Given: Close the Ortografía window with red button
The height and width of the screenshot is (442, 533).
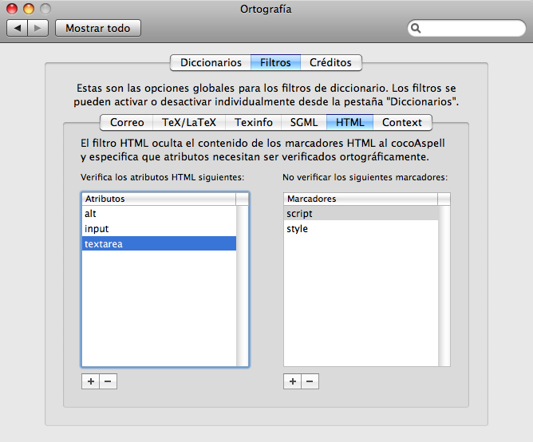Looking at the screenshot, I should (12, 9).
